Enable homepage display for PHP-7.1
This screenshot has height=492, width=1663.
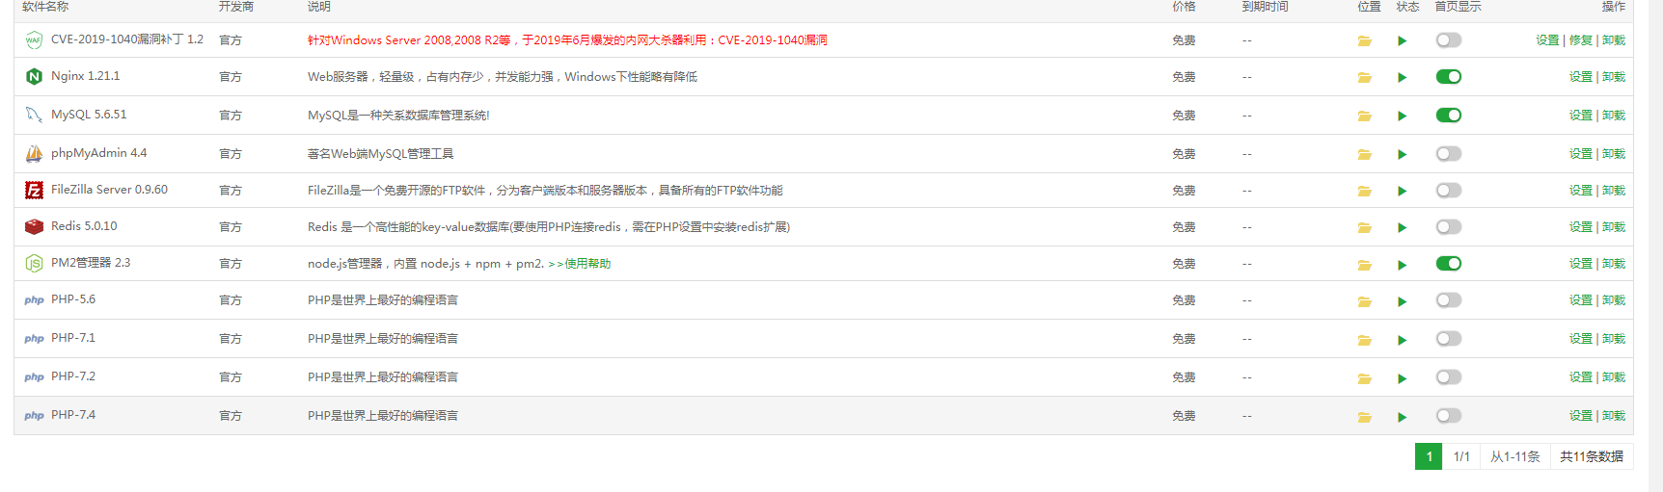pos(1448,339)
